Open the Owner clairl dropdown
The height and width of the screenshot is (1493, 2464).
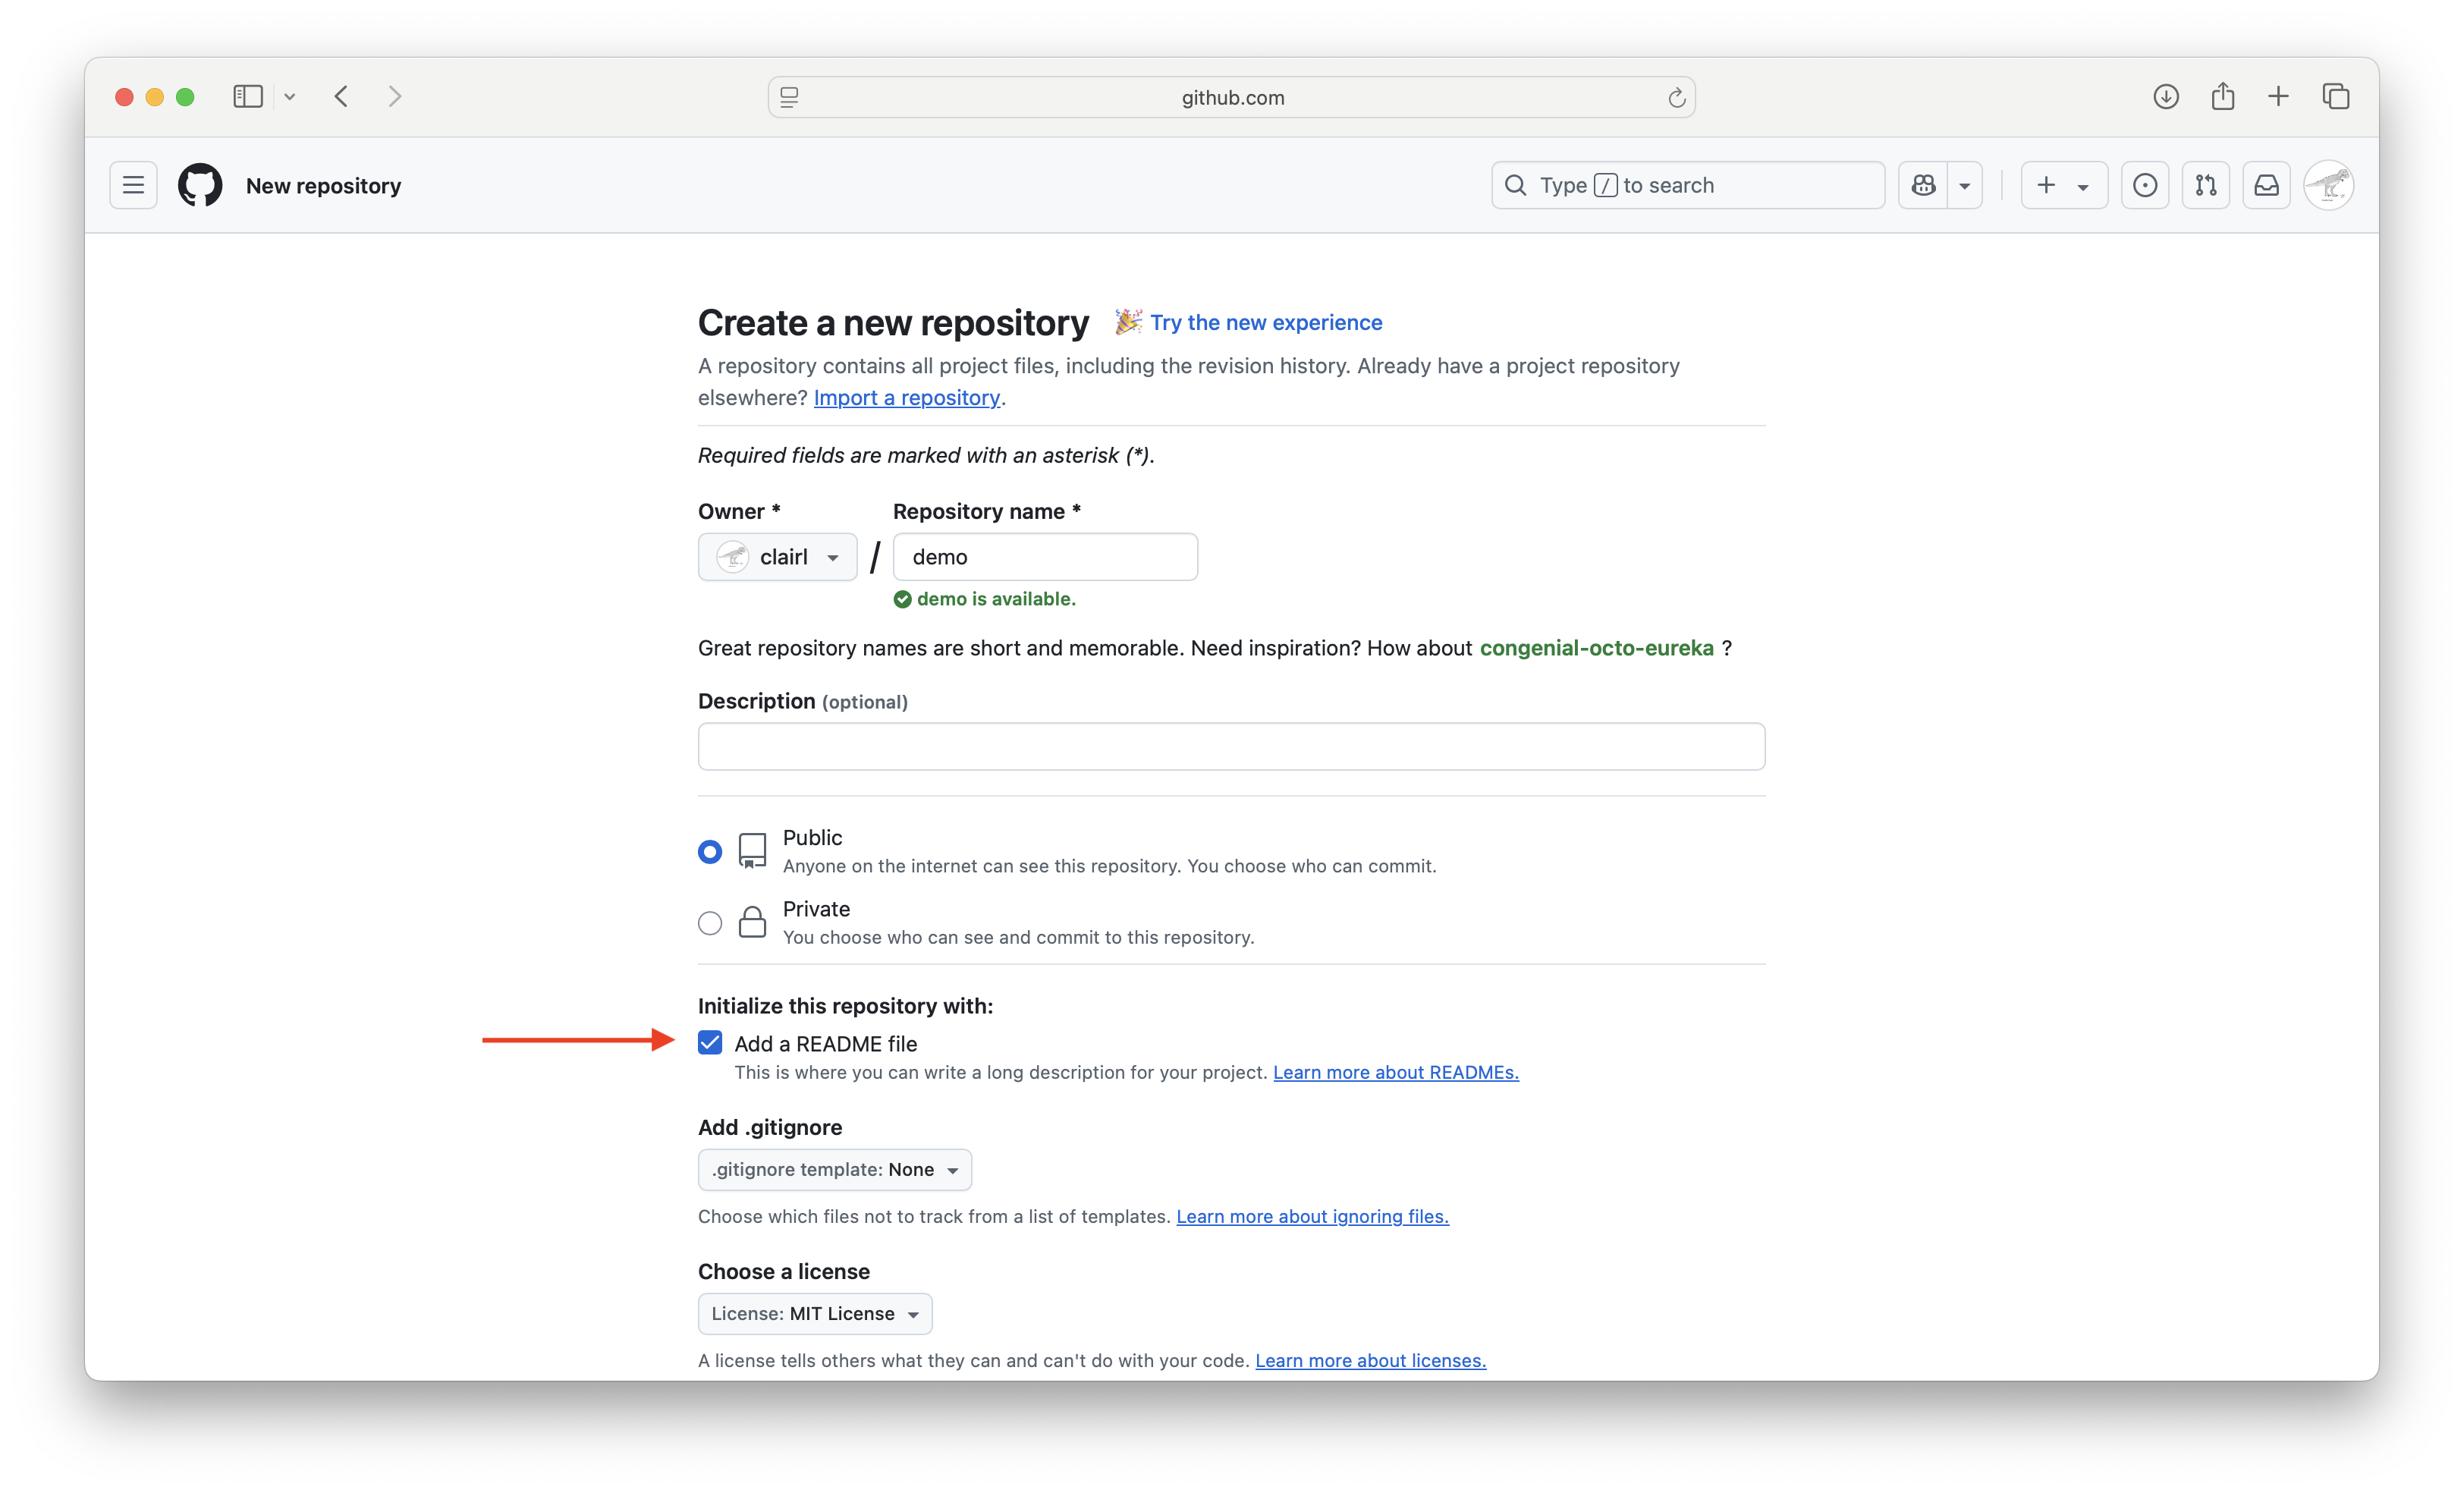pos(777,557)
